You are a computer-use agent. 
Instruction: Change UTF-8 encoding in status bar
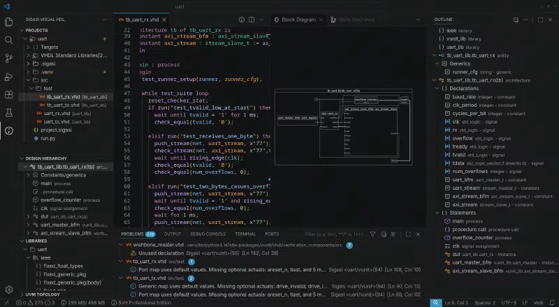(x=509, y=303)
